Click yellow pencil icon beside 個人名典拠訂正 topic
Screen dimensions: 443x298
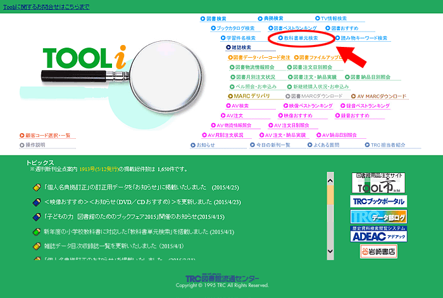(x=37, y=187)
